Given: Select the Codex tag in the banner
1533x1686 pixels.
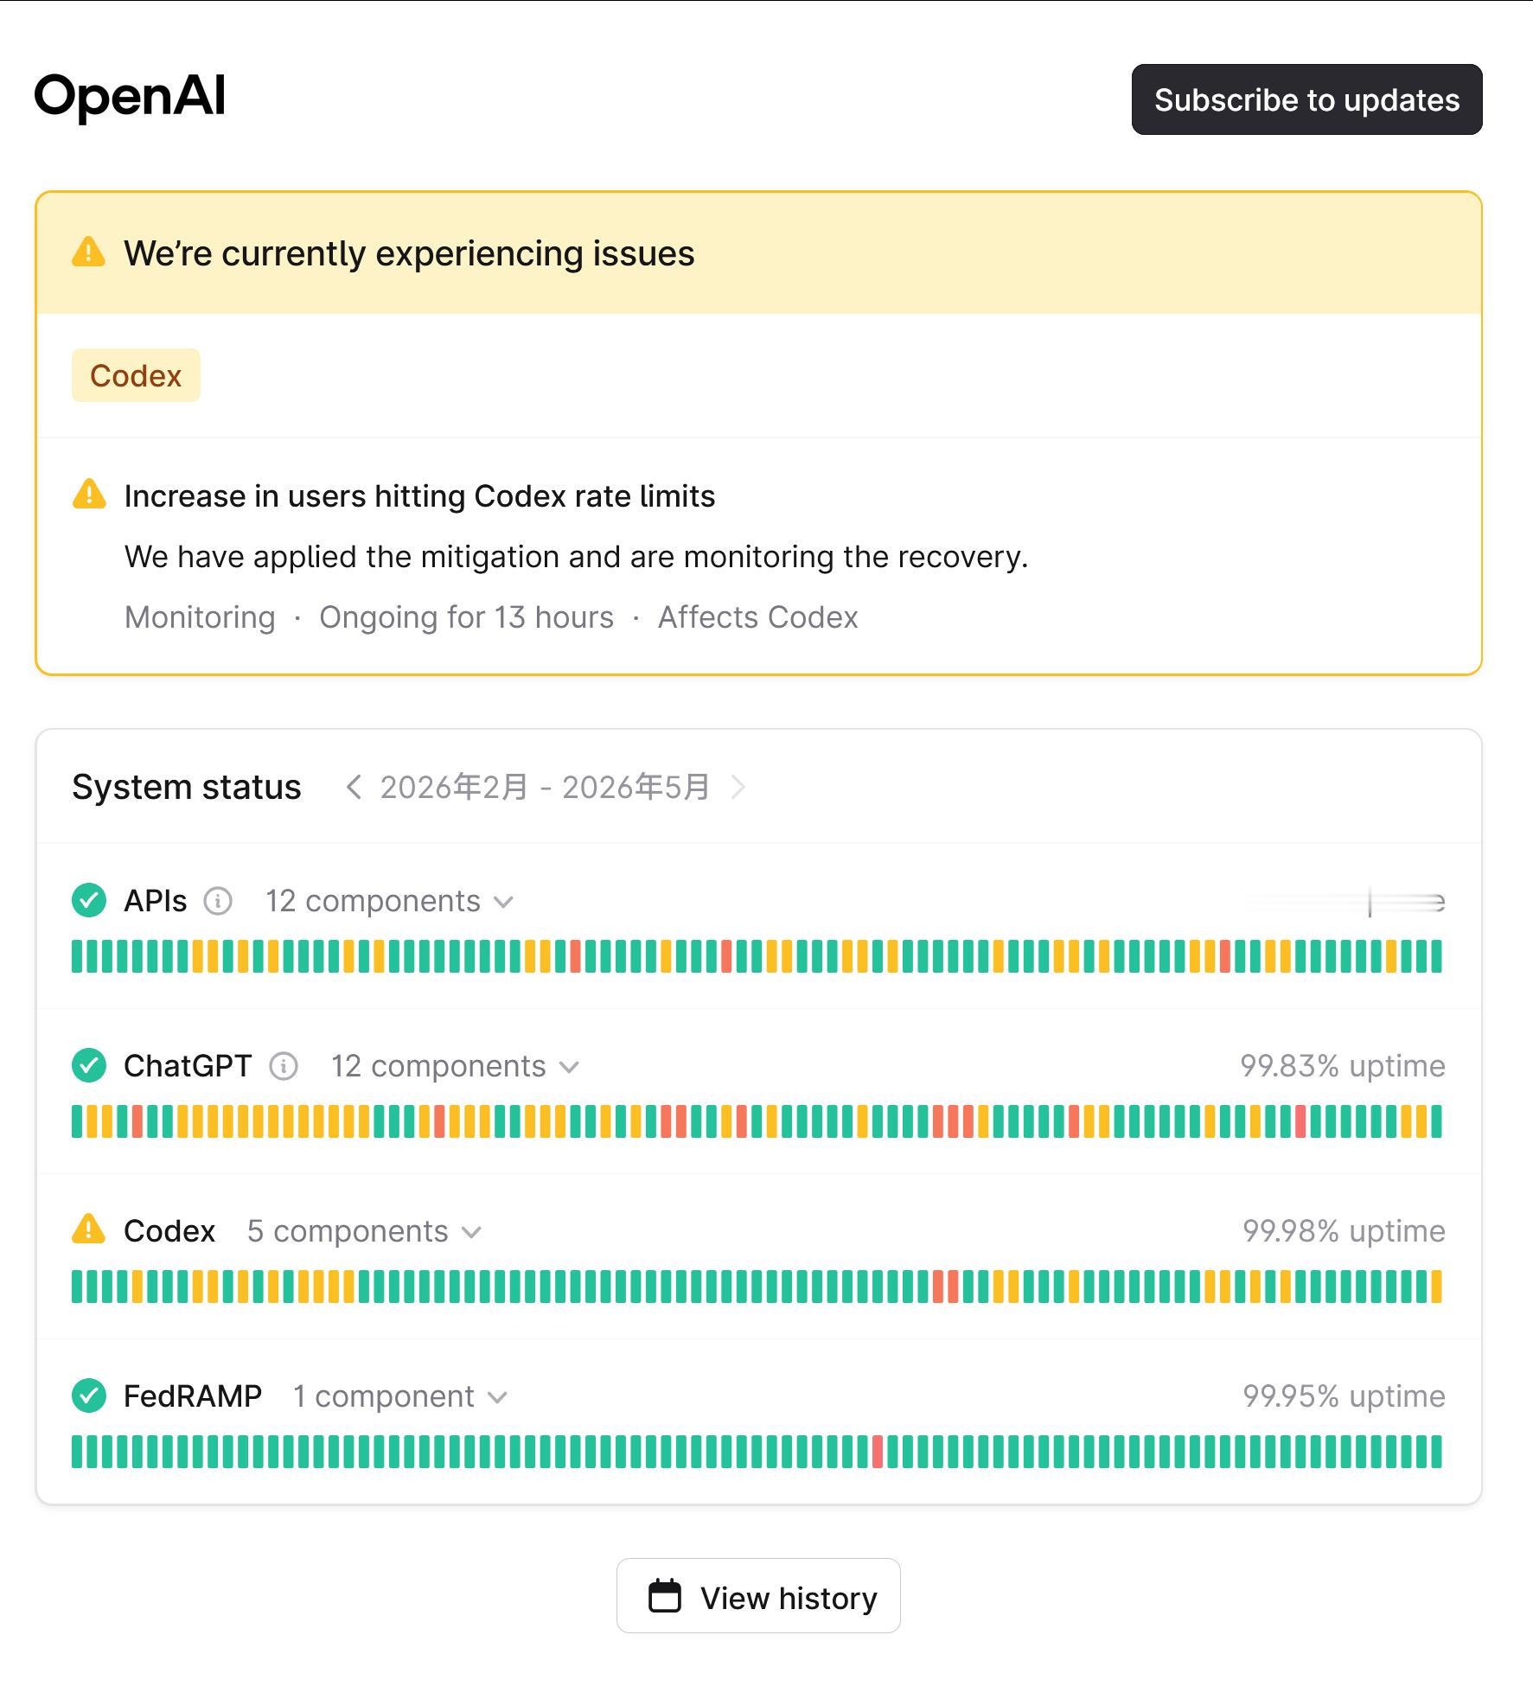Looking at the screenshot, I should click(x=136, y=375).
